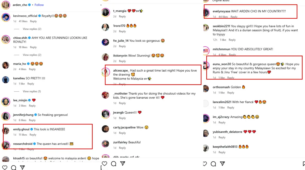The image size is (305, 170).
Task: Click the maria_ho profile avatar
Action: (6, 65)
